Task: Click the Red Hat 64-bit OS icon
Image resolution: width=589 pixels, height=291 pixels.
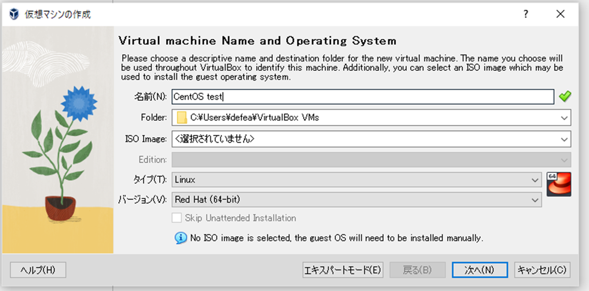Action: tap(559, 184)
